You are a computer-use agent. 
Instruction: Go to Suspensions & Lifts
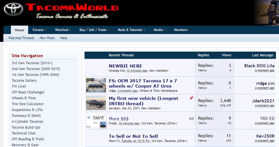(27, 110)
